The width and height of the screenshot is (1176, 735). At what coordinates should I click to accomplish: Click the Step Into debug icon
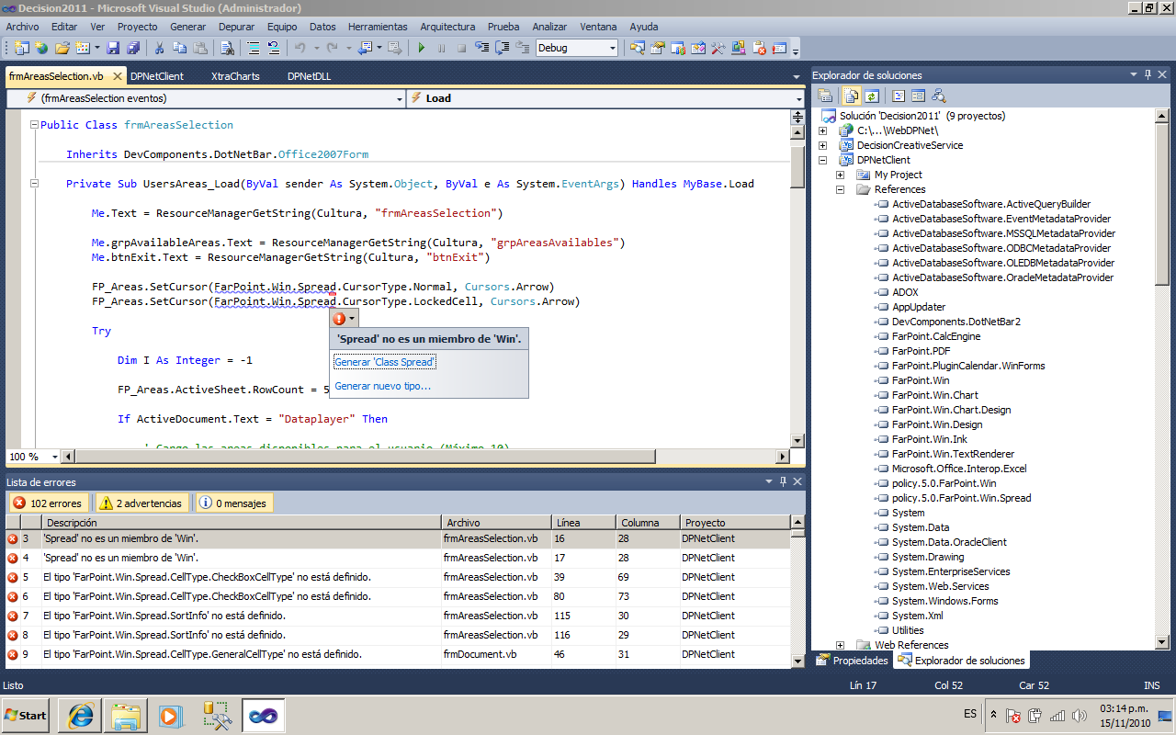coord(482,48)
